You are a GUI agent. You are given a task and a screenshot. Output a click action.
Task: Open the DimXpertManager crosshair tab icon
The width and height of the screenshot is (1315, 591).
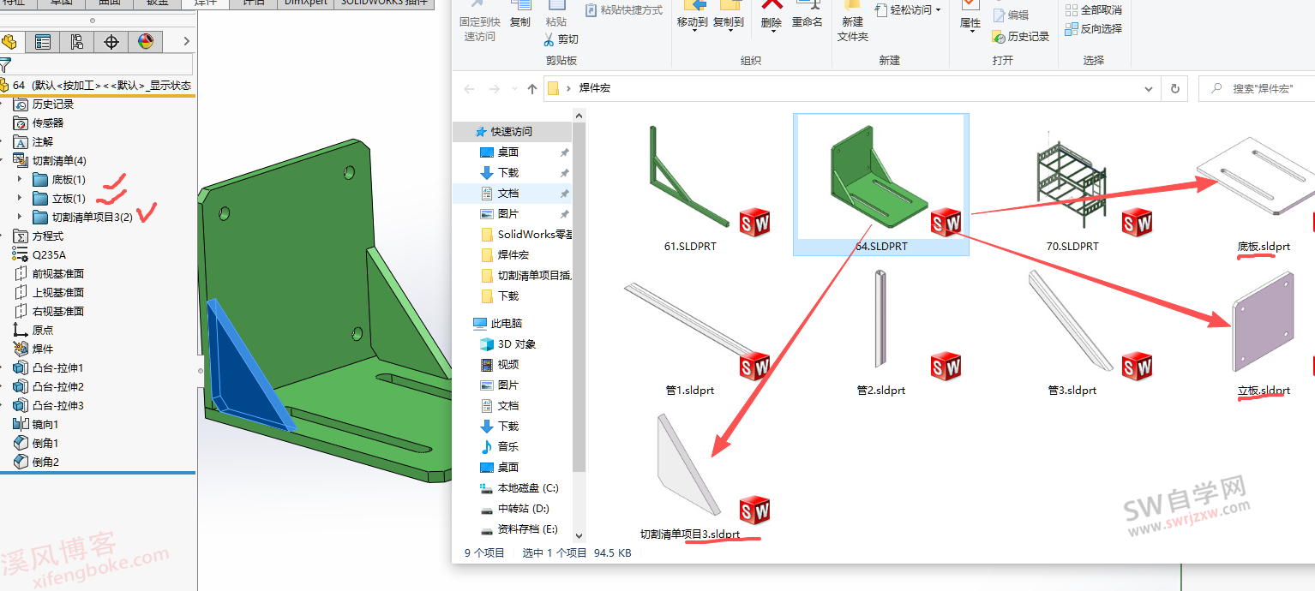click(x=111, y=42)
